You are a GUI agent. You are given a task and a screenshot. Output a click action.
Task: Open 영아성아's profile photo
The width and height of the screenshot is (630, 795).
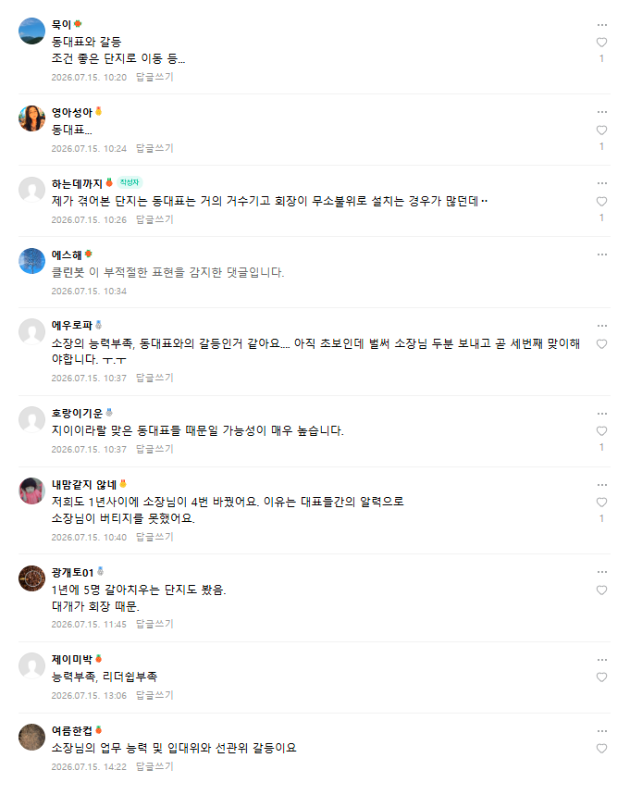pyautogui.click(x=32, y=118)
